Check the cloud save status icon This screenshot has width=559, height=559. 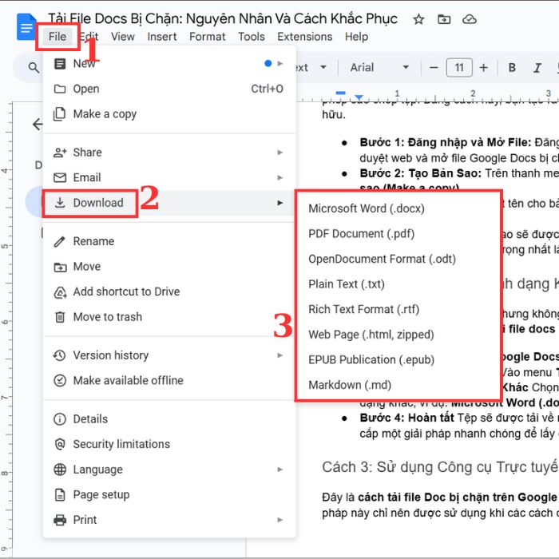point(470,19)
